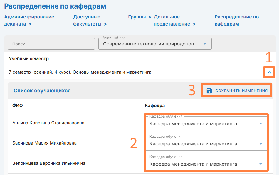Click the ФИО column header
The height and width of the screenshot is (175, 279).
point(17,106)
